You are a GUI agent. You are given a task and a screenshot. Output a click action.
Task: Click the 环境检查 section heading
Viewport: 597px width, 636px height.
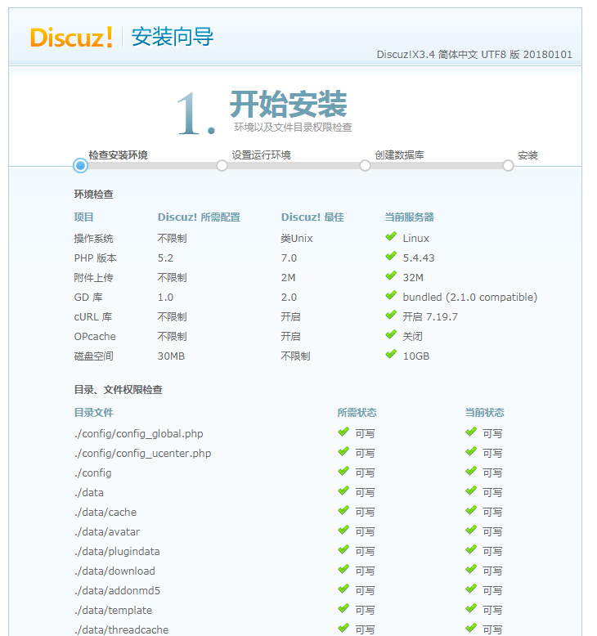94,195
